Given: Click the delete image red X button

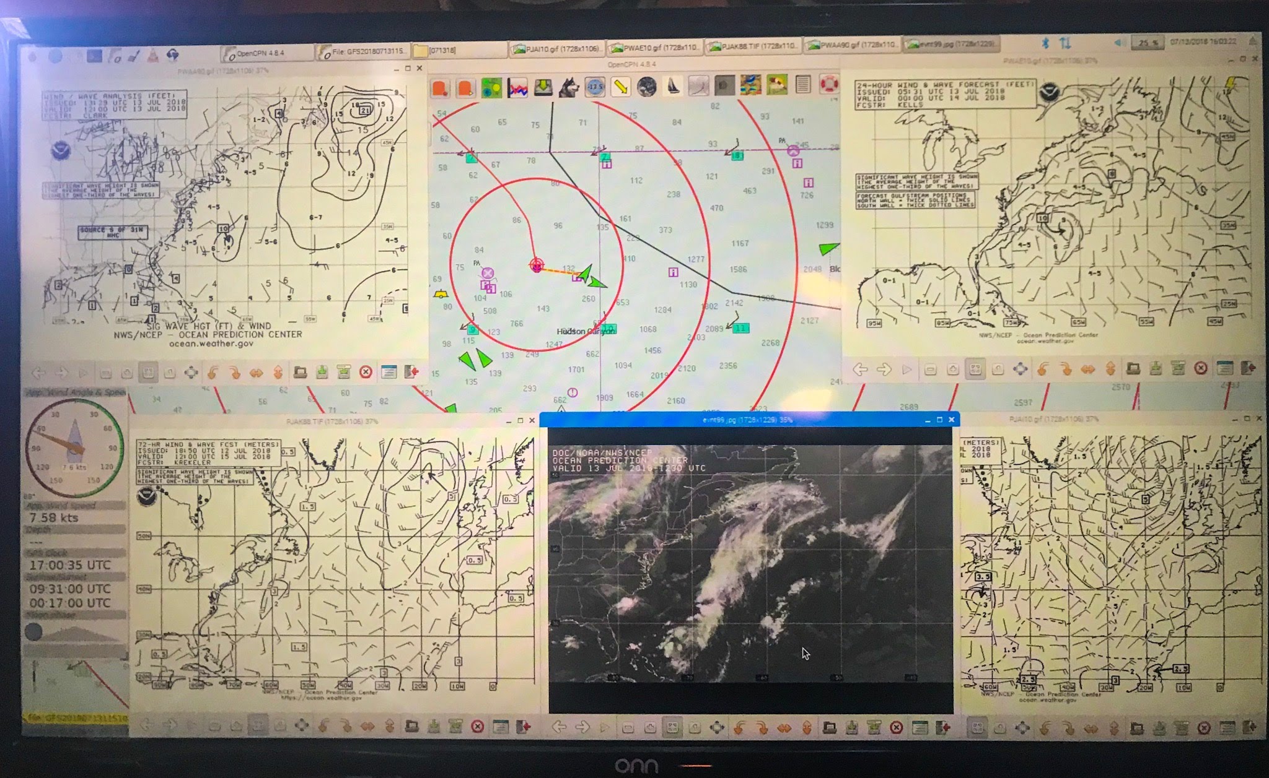Looking at the screenshot, I should [896, 728].
